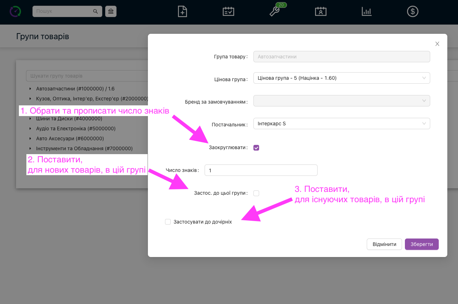Screen dimensions: 458x304
Task: Click the app logo in the top-left corner
Action: [x=15, y=11]
